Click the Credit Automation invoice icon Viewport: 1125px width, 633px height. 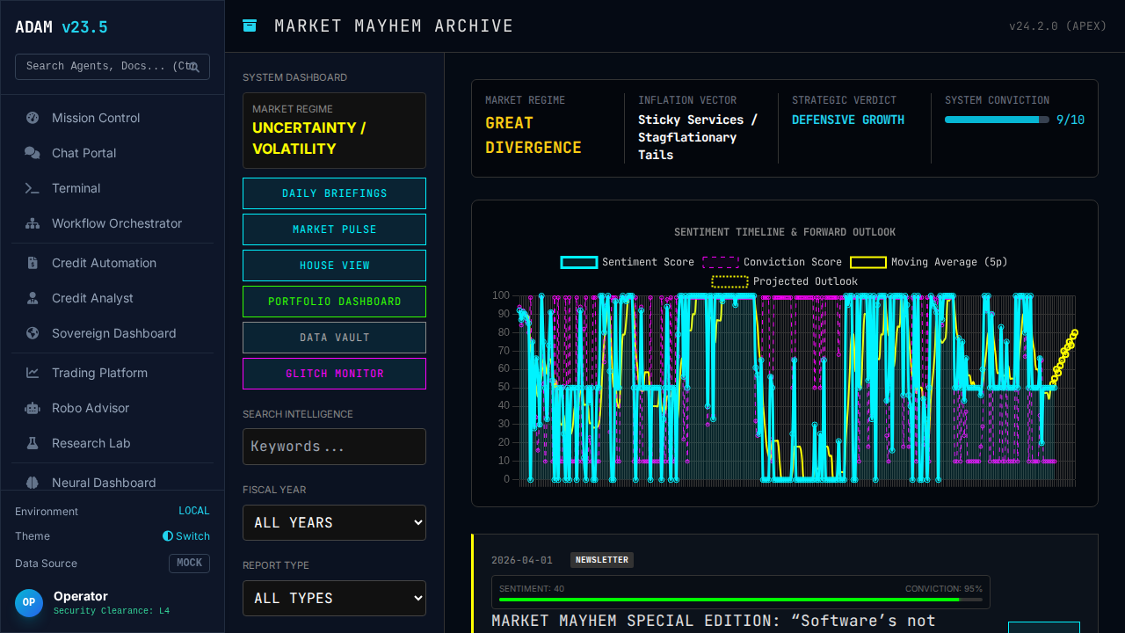pyautogui.click(x=33, y=263)
